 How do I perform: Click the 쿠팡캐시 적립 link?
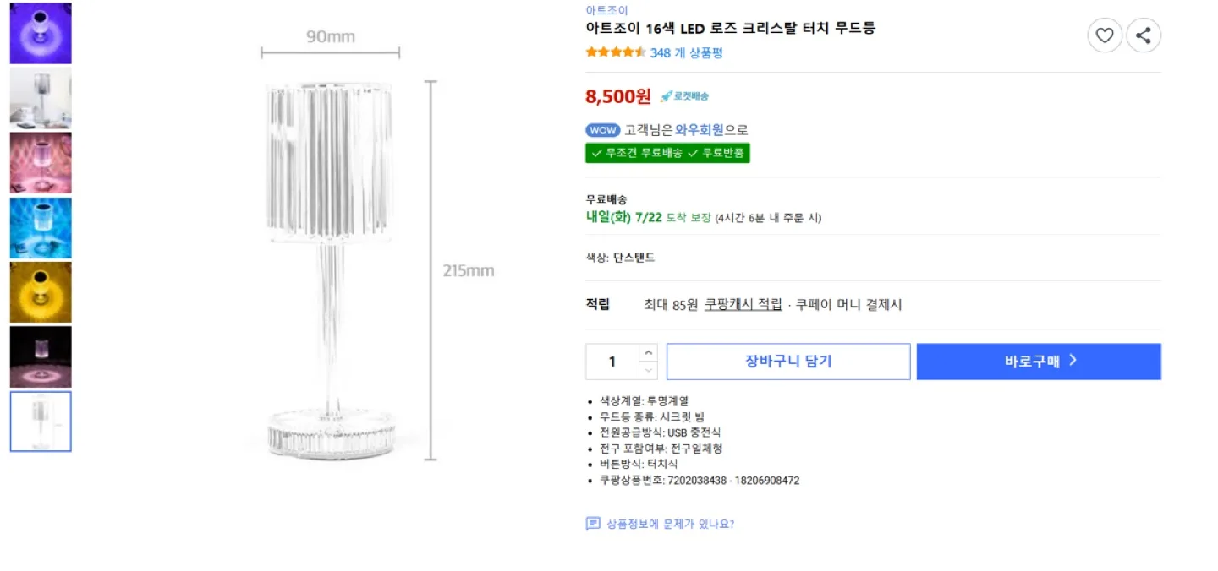coord(742,304)
